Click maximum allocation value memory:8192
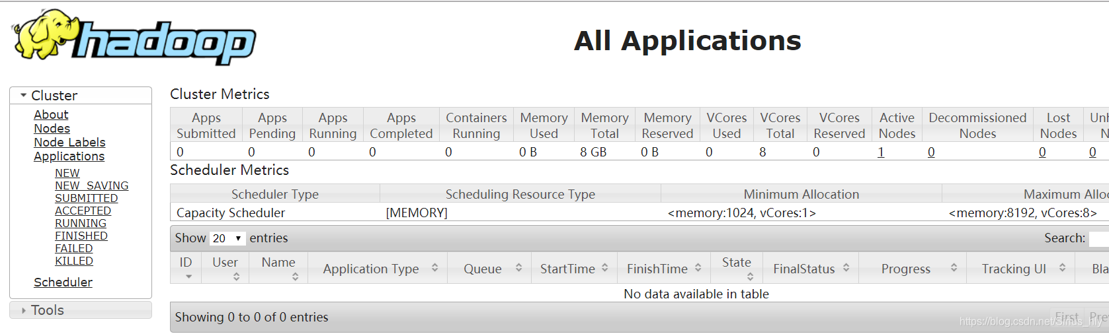Viewport: 1109px width, 334px height. (x=1023, y=213)
